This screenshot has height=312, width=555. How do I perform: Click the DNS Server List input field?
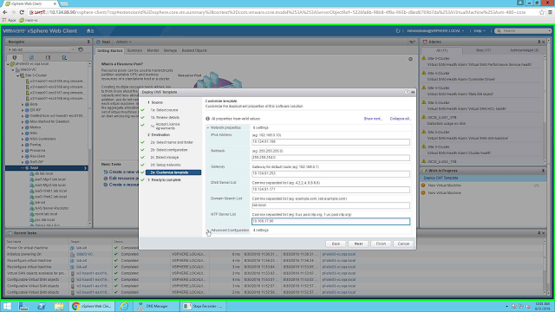(x=330, y=190)
